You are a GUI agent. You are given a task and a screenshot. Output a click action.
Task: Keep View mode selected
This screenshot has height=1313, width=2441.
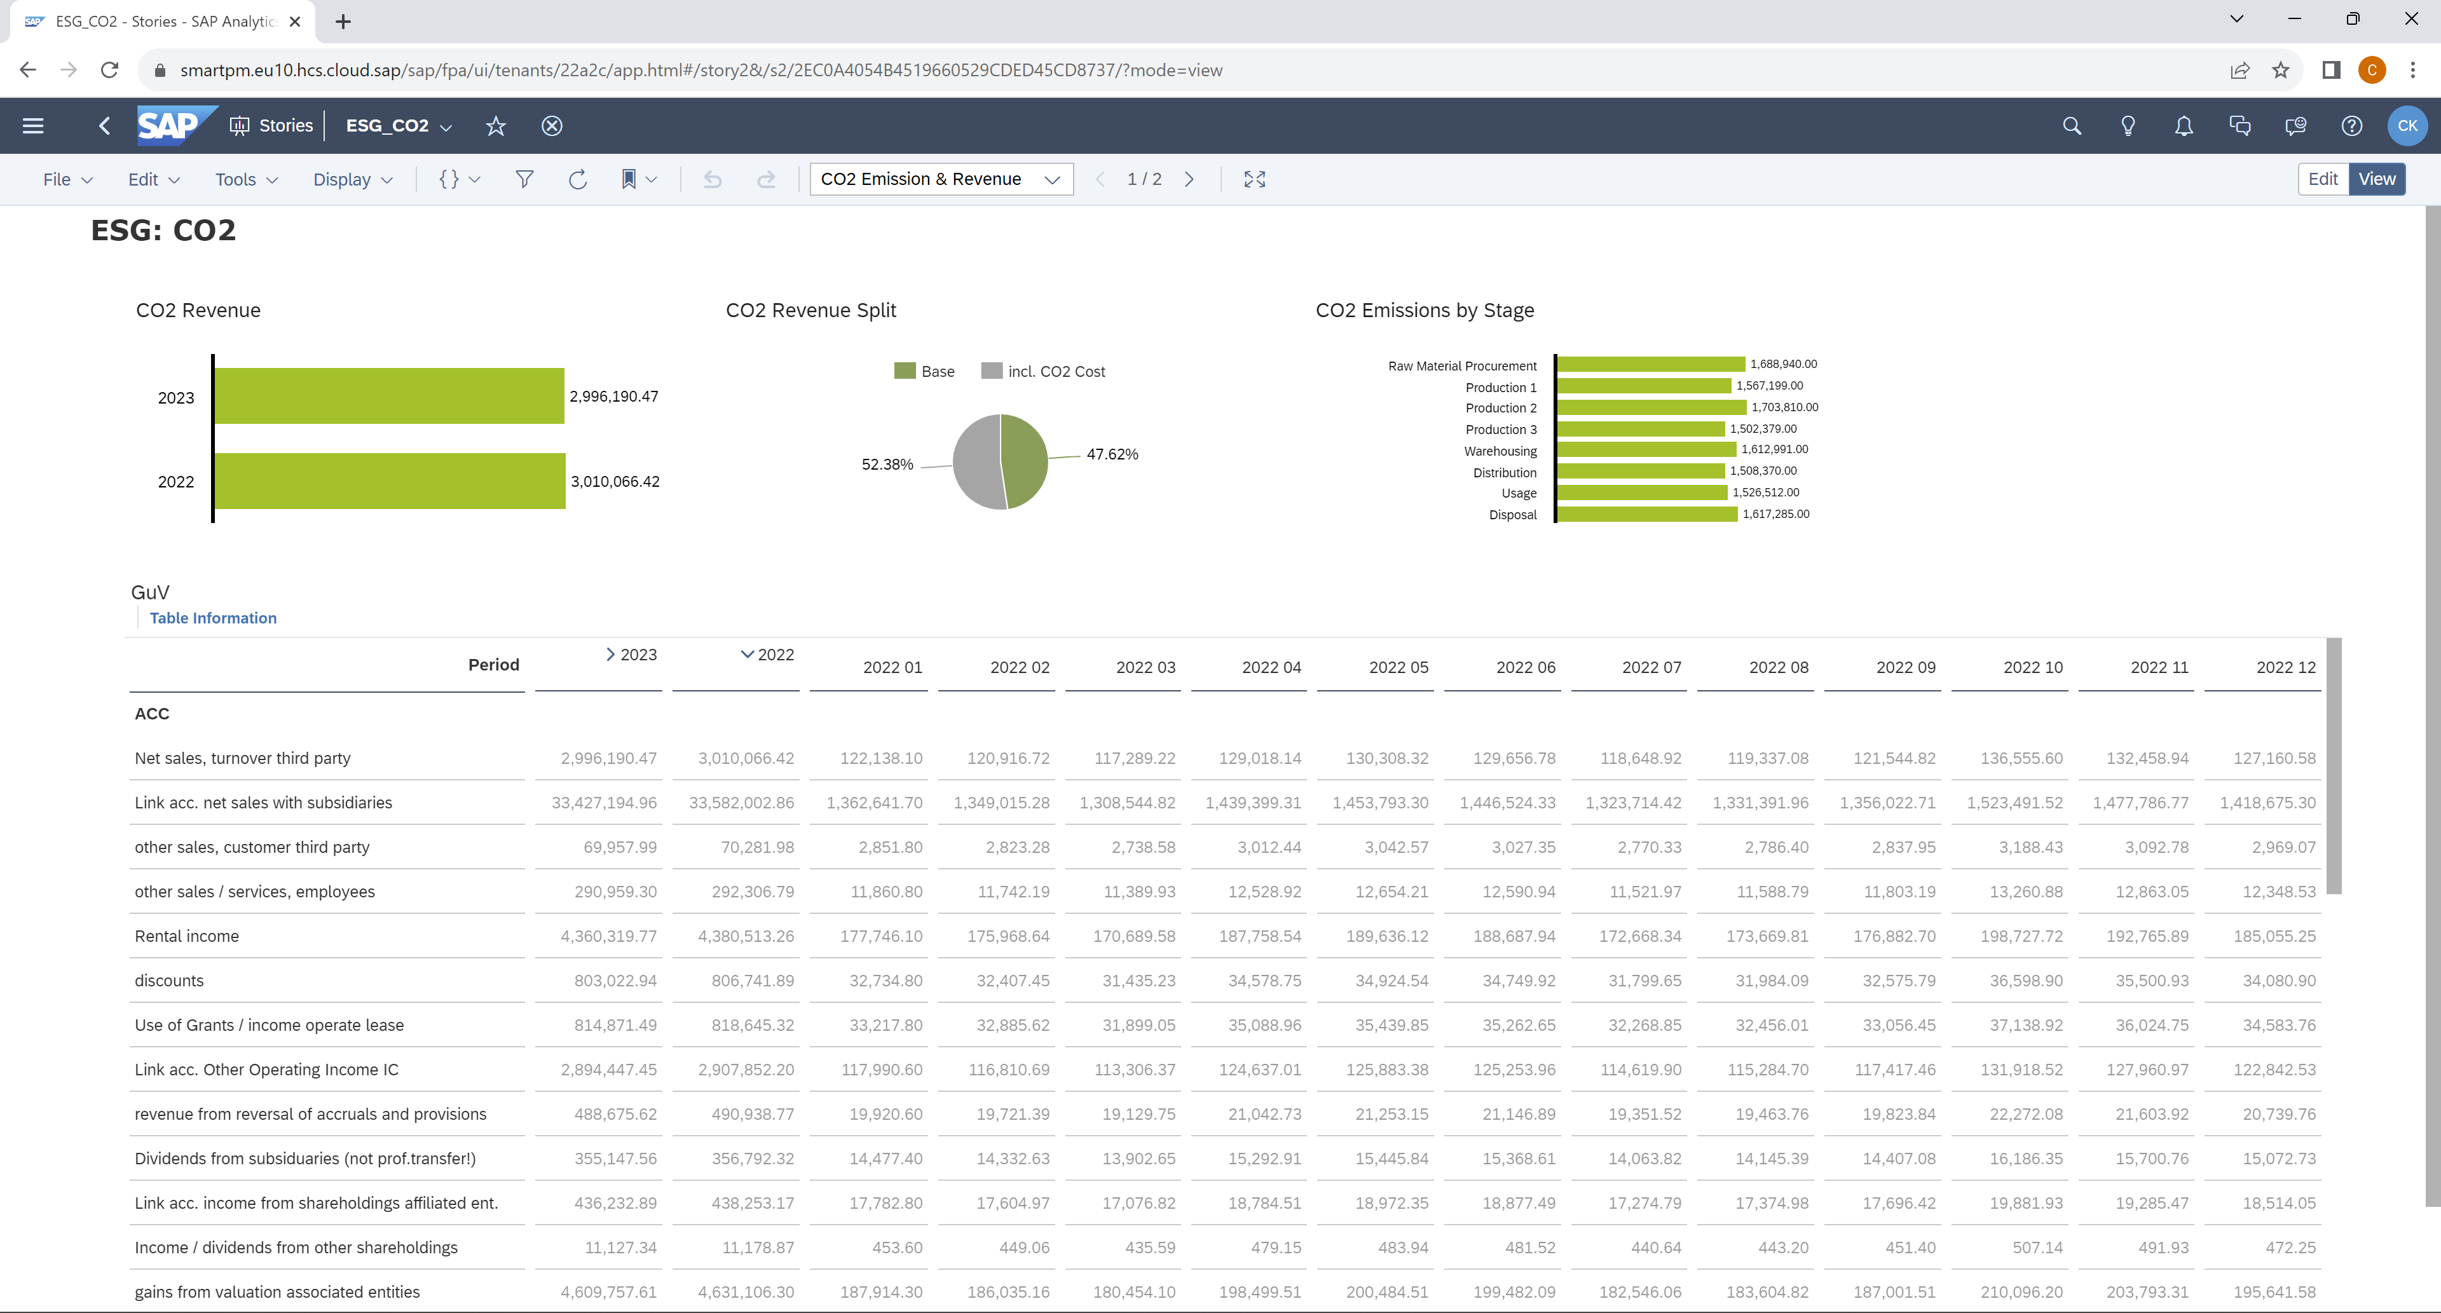coord(2377,179)
